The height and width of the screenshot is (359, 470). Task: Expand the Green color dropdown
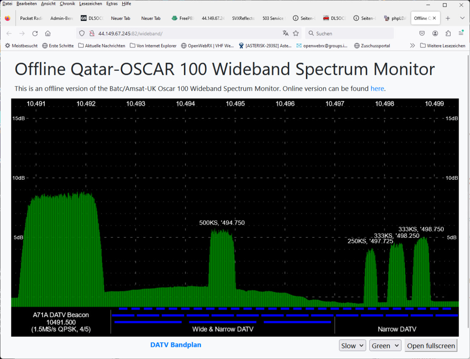click(385, 346)
